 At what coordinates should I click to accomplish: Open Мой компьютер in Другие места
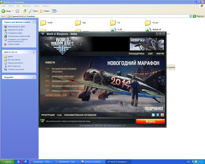click(14, 66)
